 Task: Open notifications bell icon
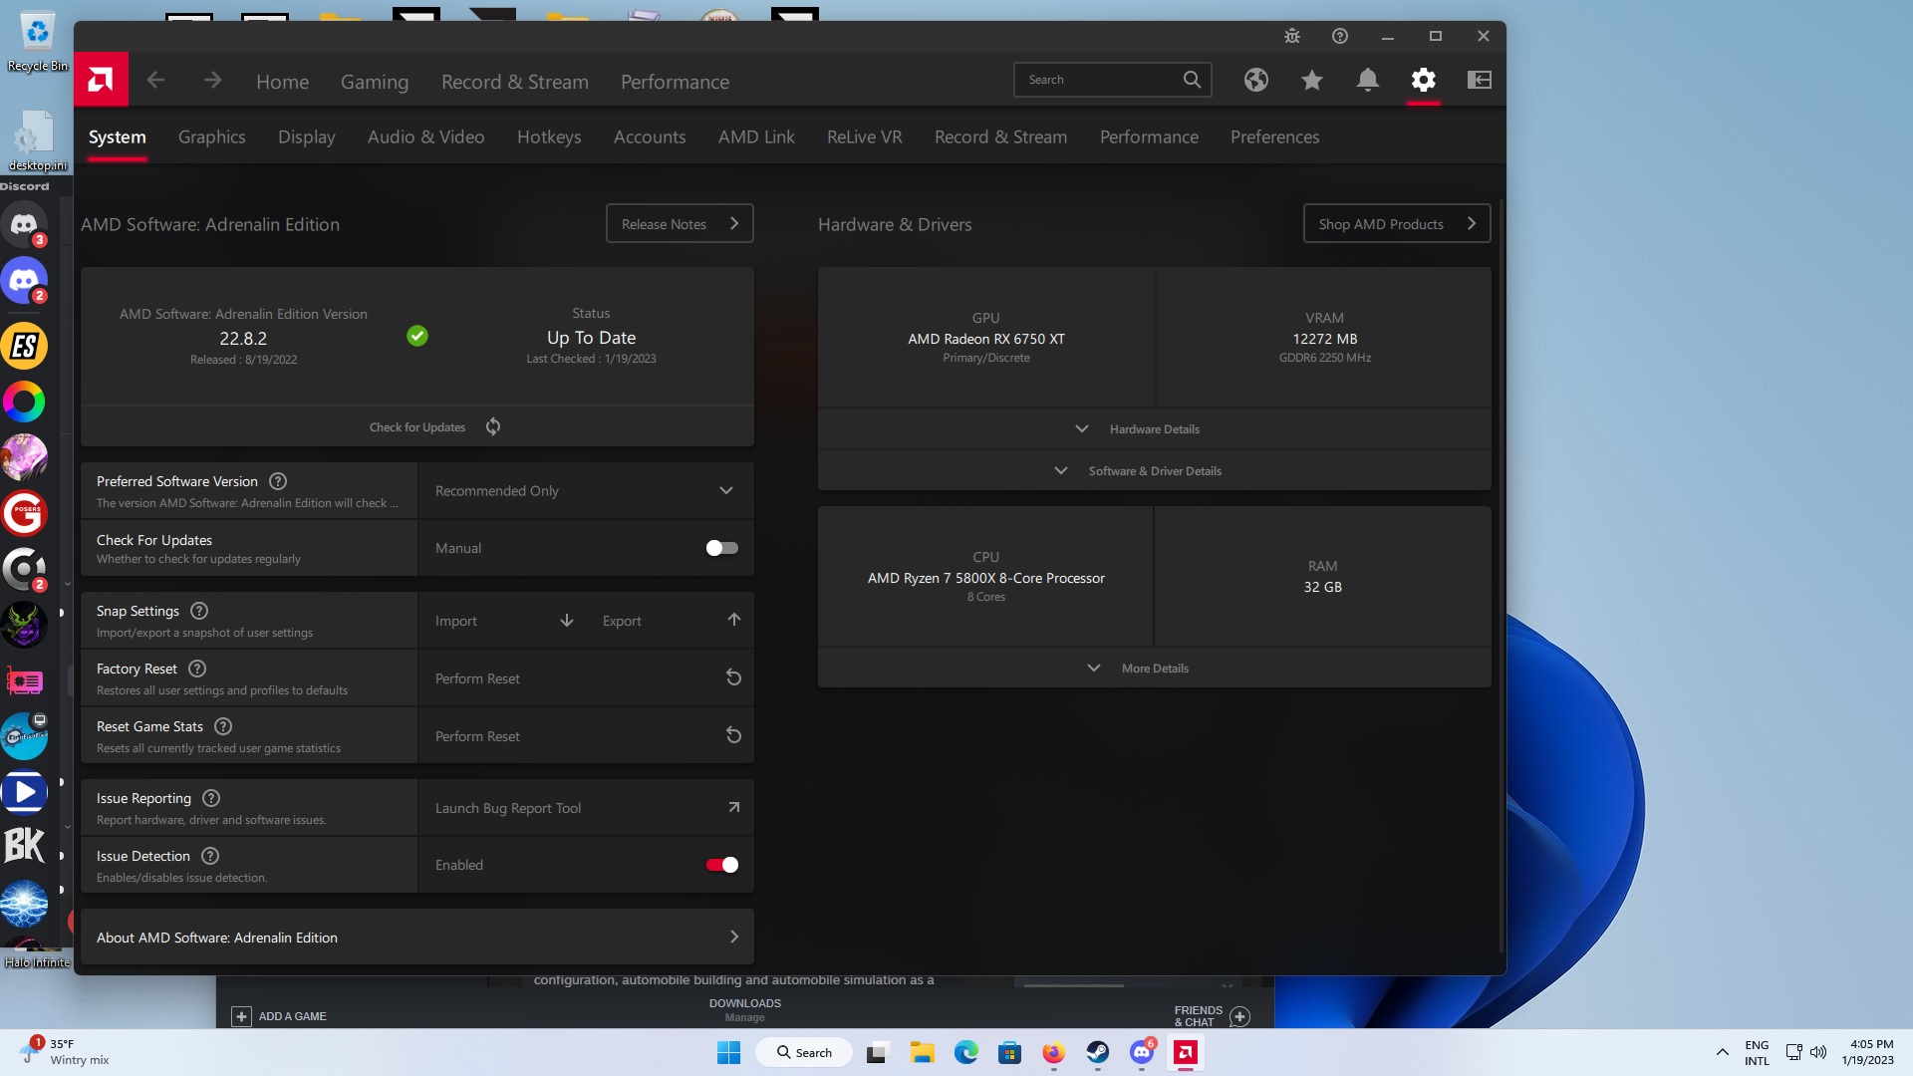[x=1367, y=80]
